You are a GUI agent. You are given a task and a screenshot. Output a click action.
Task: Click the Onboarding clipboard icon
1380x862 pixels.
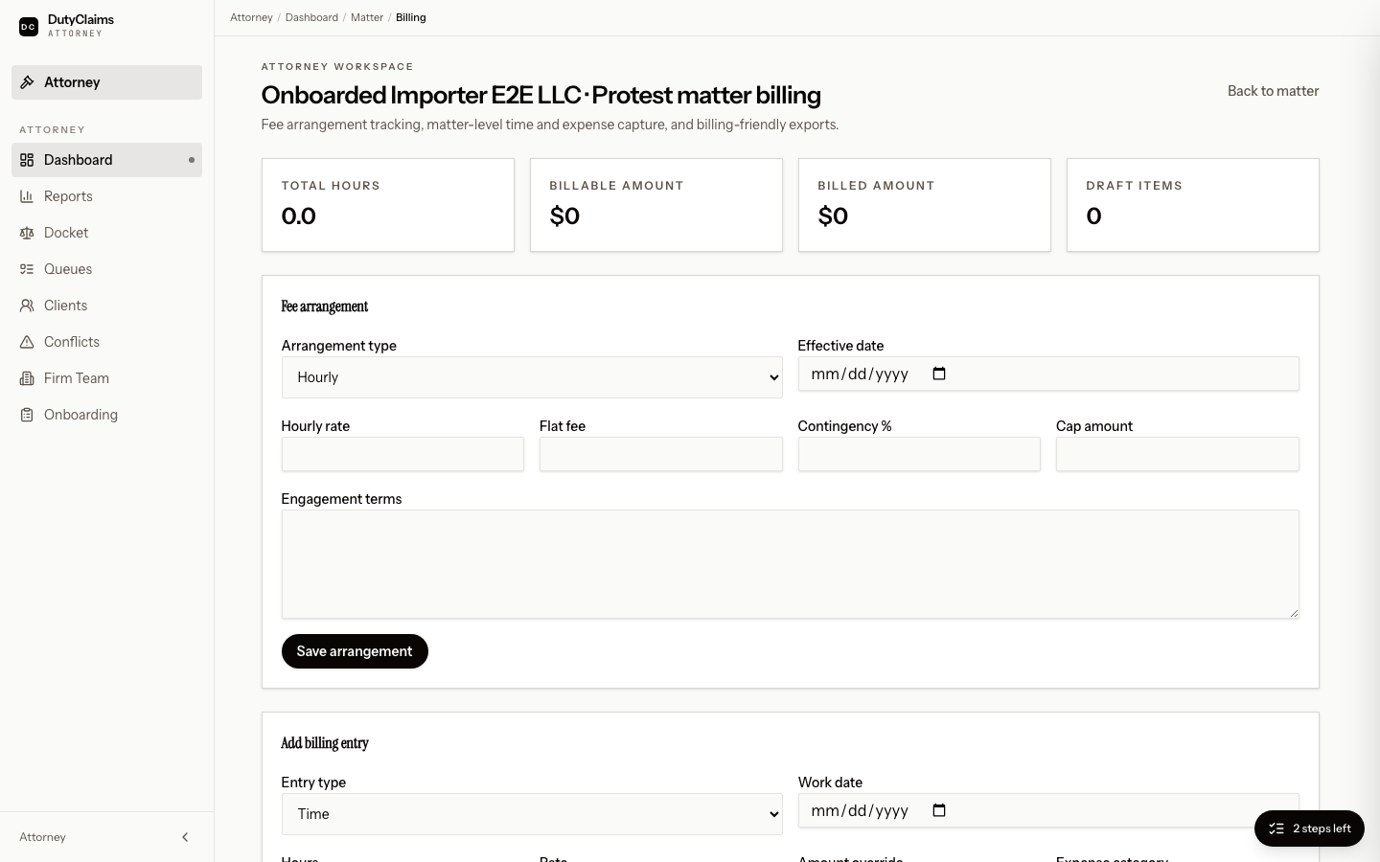click(x=27, y=415)
